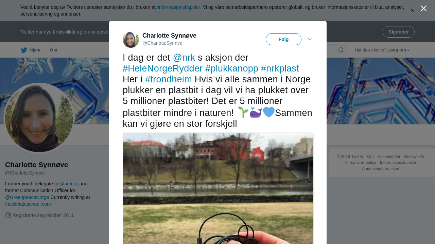The image size is (435, 244).
Task: Click the search magnifier icon
Action: pos(341,50)
